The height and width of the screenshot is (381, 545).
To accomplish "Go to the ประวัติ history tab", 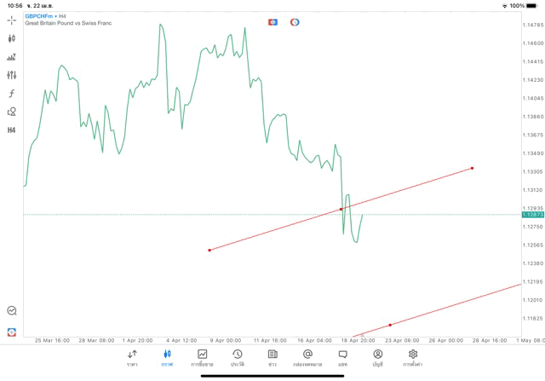I will 237,357.
